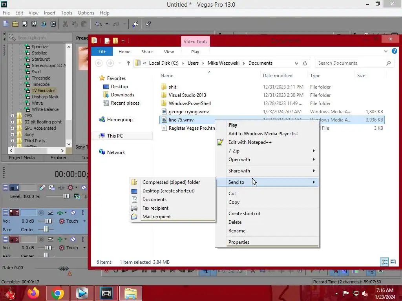Viewport: 402px width, 301px height.
Task: Expand the 32-bit floating point folder
Action: (x=12, y=122)
